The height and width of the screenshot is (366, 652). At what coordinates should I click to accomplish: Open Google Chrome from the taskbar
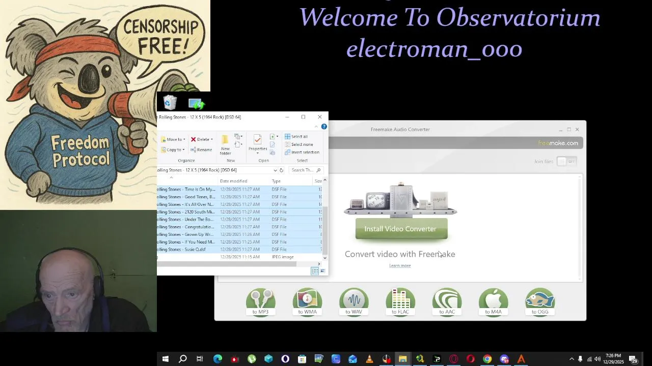487,359
